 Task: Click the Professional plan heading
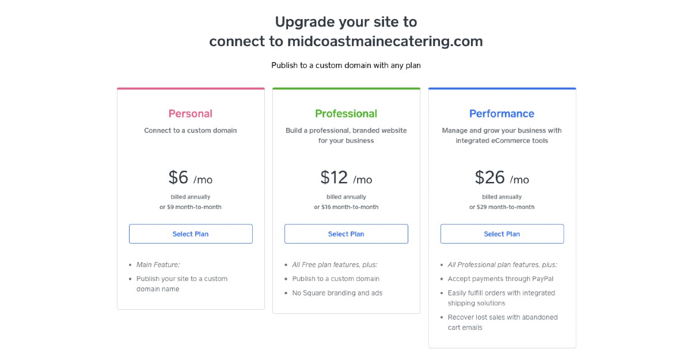(346, 113)
